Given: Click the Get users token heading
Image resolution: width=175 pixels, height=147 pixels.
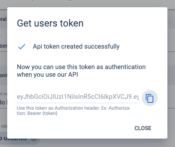Looking at the screenshot, I should point(50,23).
